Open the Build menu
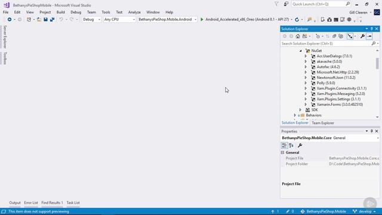The image size is (382, 215). (x=61, y=12)
